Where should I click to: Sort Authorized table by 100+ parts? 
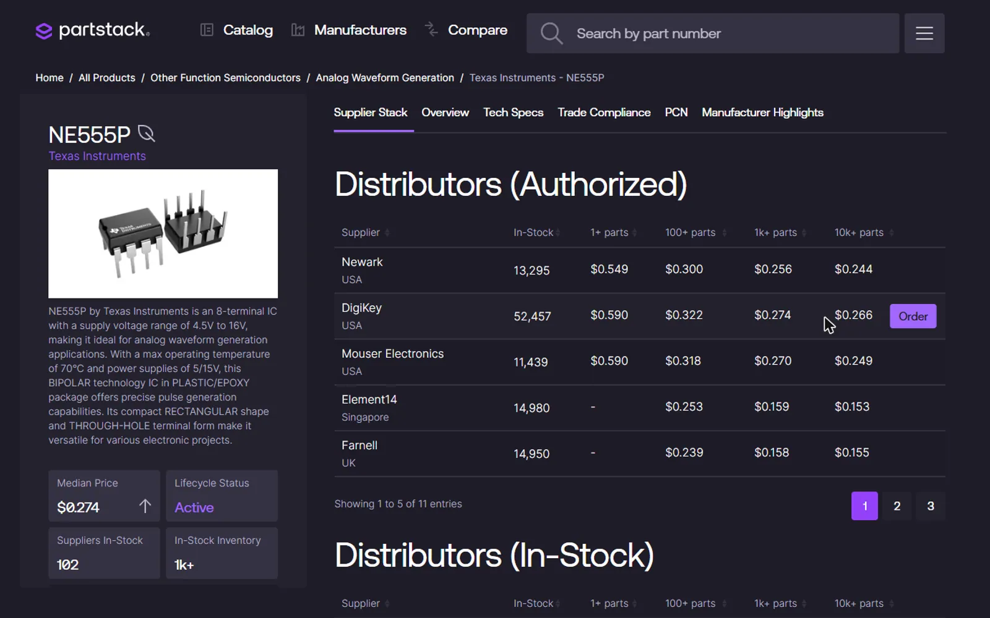(x=695, y=232)
